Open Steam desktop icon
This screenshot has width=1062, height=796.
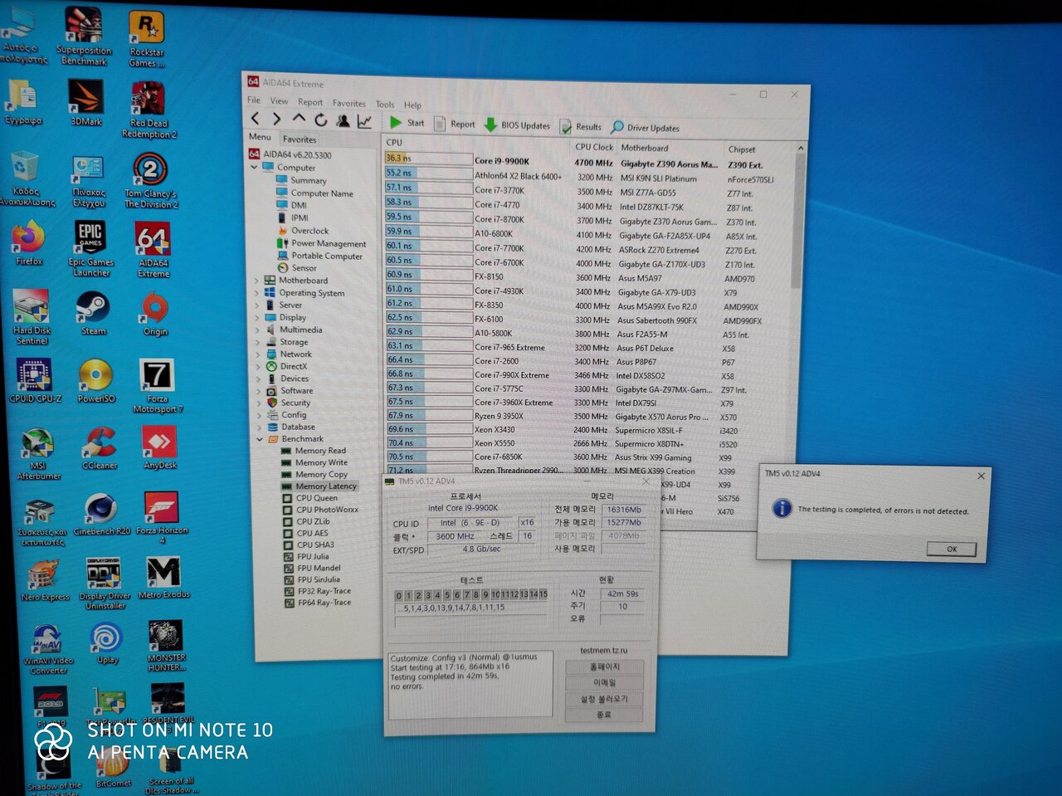(x=93, y=313)
